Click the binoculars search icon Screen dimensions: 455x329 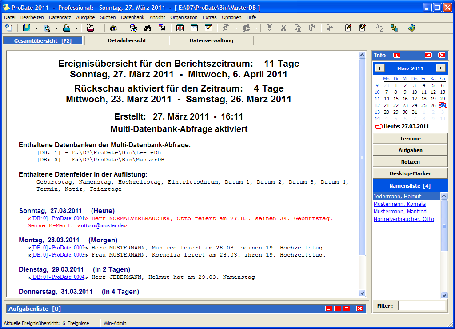pyautogui.click(x=148, y=28)
